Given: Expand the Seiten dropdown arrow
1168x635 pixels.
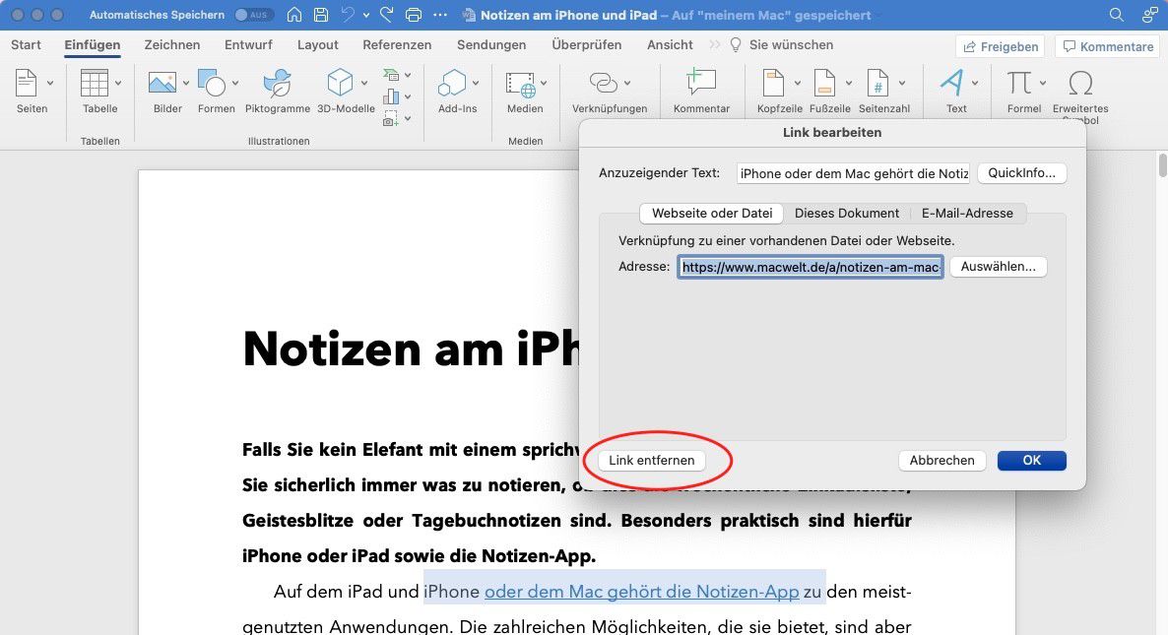Looking at the screenshot, I should point(50,84).
